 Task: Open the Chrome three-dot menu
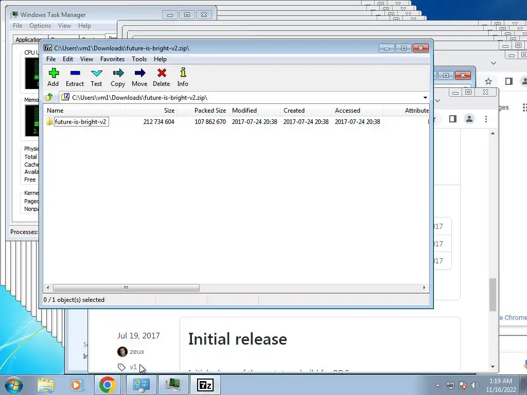[486, 119]
